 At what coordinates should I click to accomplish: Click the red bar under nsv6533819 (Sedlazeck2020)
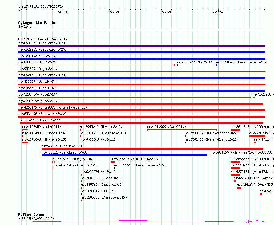pos(113,162)
